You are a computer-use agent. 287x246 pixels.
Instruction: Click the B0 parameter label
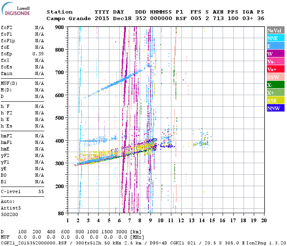coord(4,175)
